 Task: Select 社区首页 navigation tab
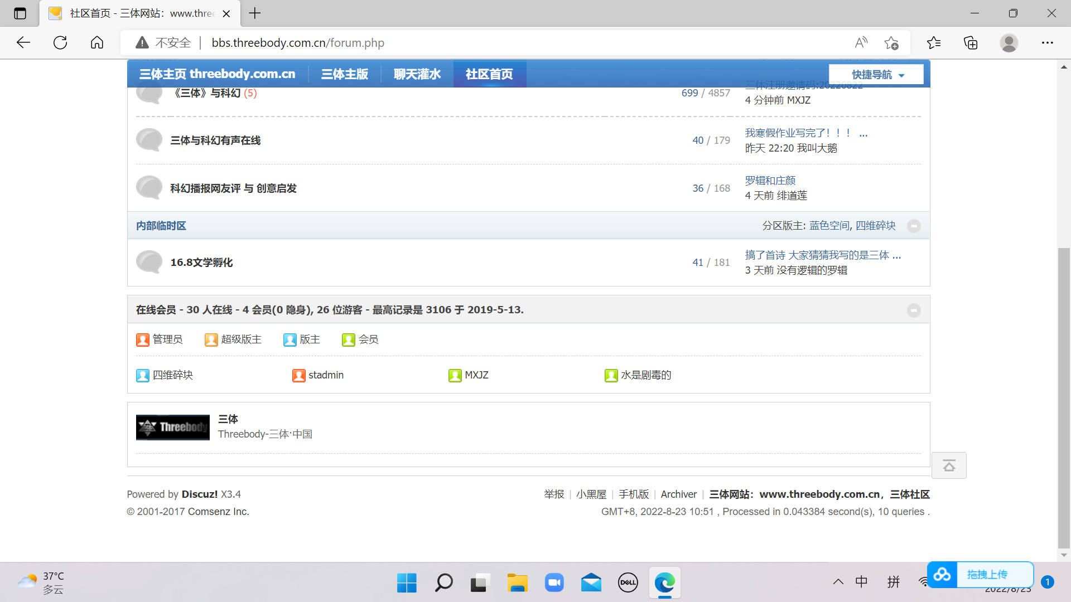(x=489, y=74)
